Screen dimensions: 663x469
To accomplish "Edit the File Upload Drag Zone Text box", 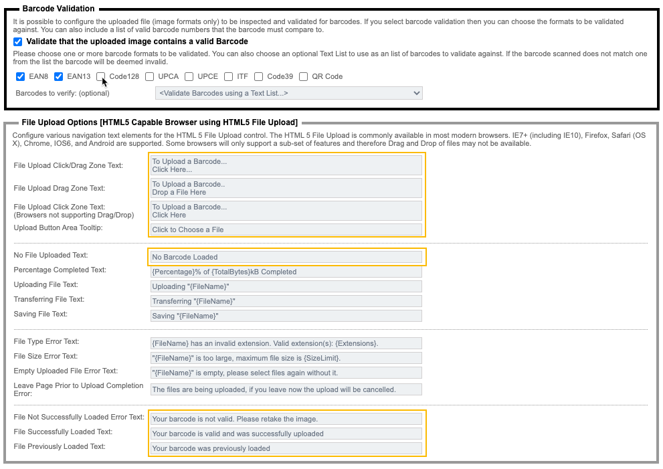I will tap(286, 188).
